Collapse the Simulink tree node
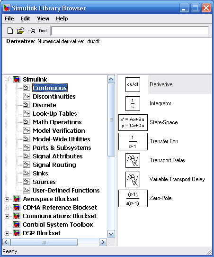The image size is (214, 257). (7, 79)
